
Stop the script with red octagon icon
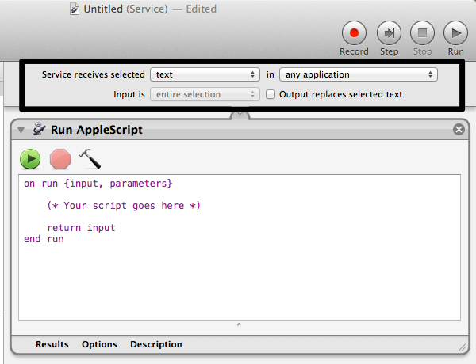click(x=60, y=159)
